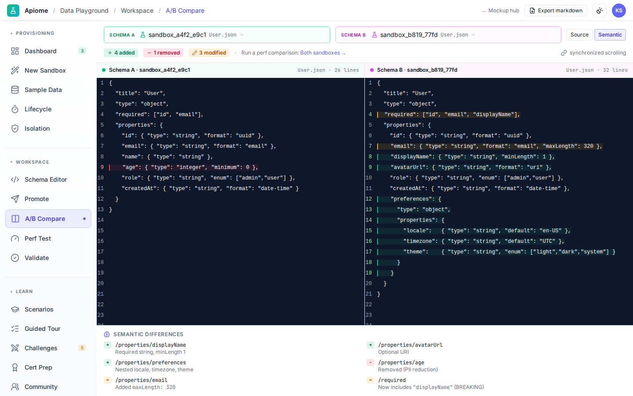Click the magenta Schema B status dot
This screenshot has width=633, height=396.
coord(372,70)
